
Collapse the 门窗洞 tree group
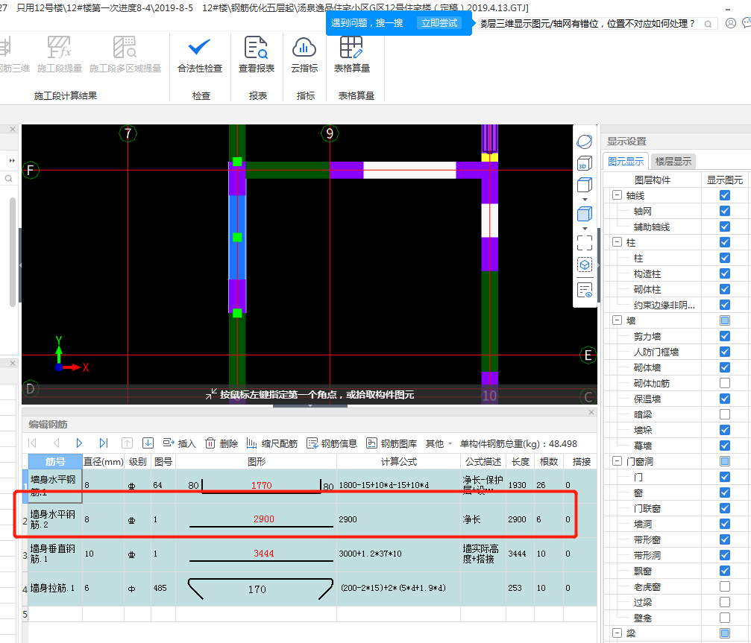point(617,461)
